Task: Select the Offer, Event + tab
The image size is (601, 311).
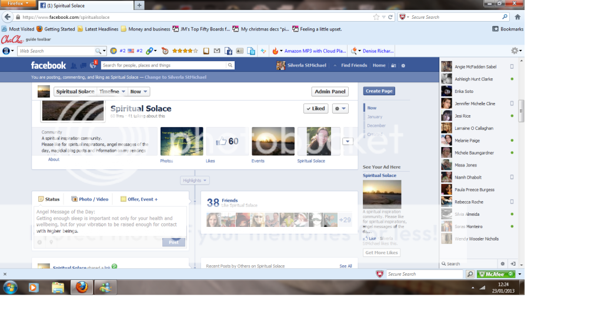Action: tap(139, 199)
